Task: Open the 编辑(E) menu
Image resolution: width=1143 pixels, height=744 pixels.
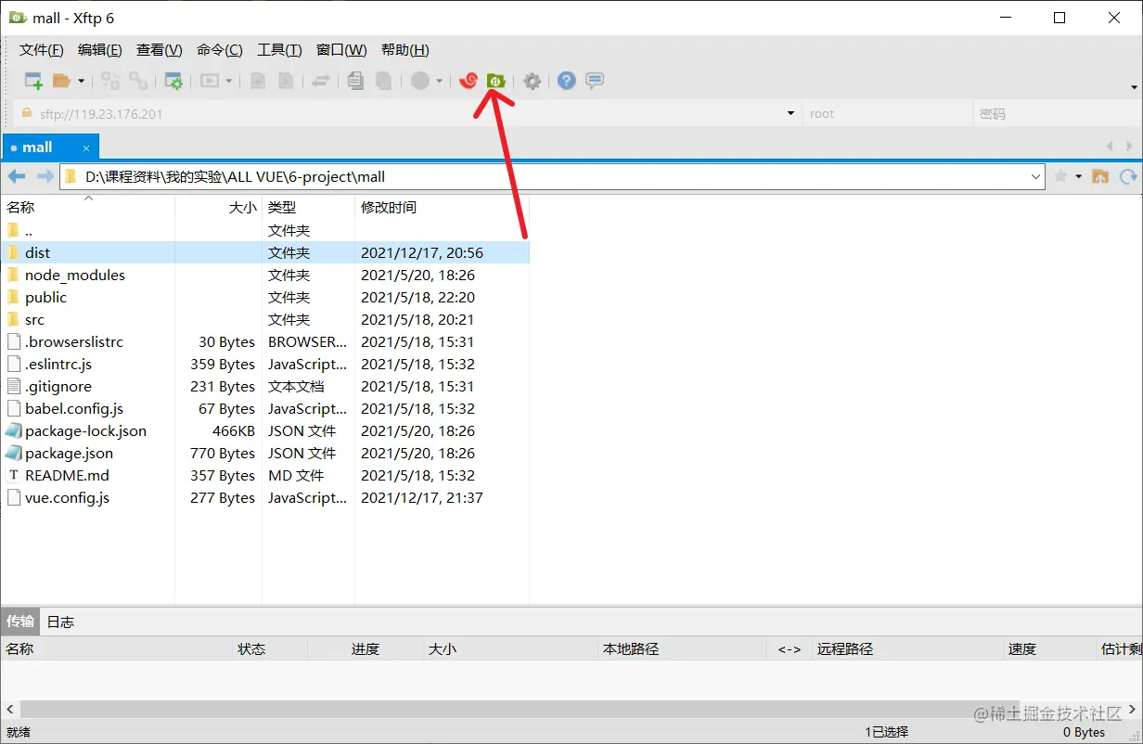Action: click(100, 50)
